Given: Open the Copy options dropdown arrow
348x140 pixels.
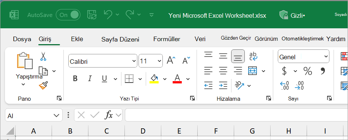Looking at the screenshot, I should 54,71.
